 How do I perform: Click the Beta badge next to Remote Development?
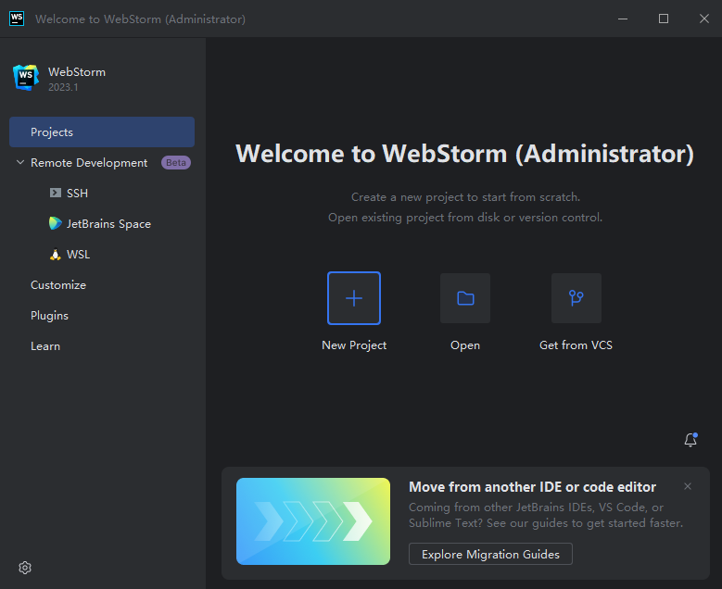coord(176,162)
